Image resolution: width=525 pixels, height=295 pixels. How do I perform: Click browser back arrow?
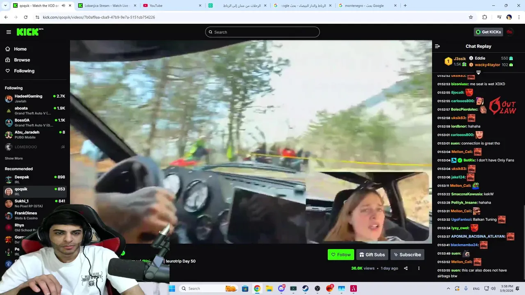(6, 17)
